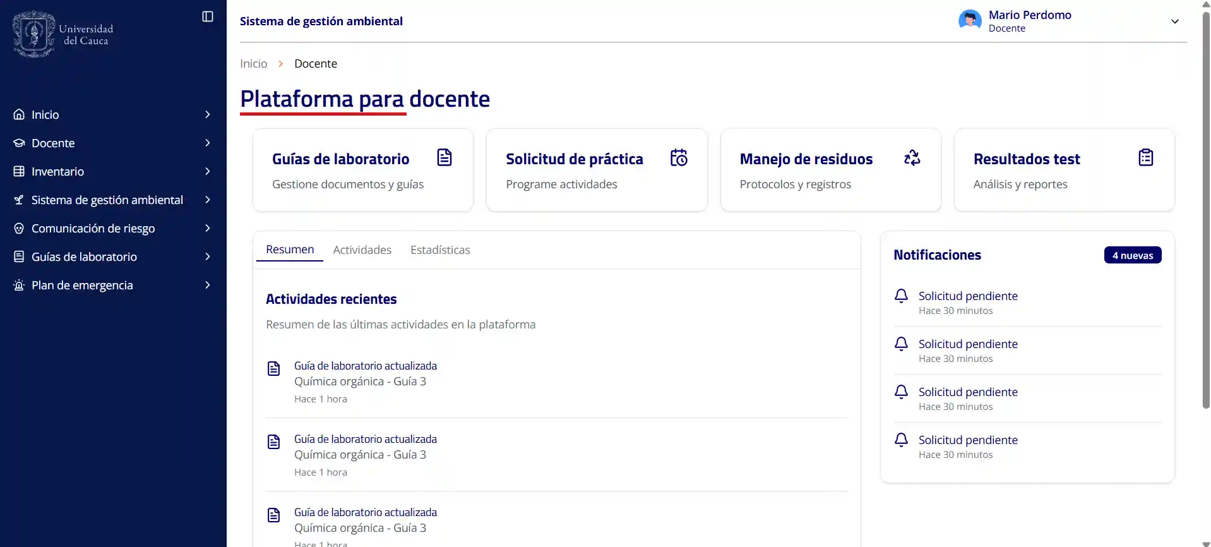
Task: Click the icon beside Comunicación de riesgo
Action: [x=19, y=228]
